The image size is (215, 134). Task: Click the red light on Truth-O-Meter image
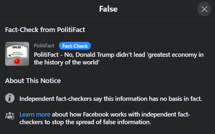point(17,62)
